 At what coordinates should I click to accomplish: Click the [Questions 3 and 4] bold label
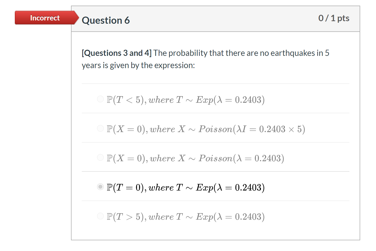(116, 53)
